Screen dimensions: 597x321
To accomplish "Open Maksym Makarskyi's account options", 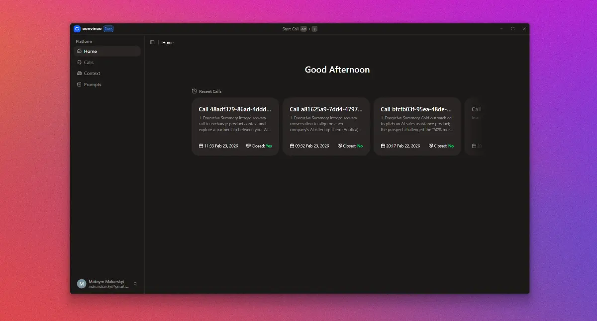I will click(x=106, y=283).
